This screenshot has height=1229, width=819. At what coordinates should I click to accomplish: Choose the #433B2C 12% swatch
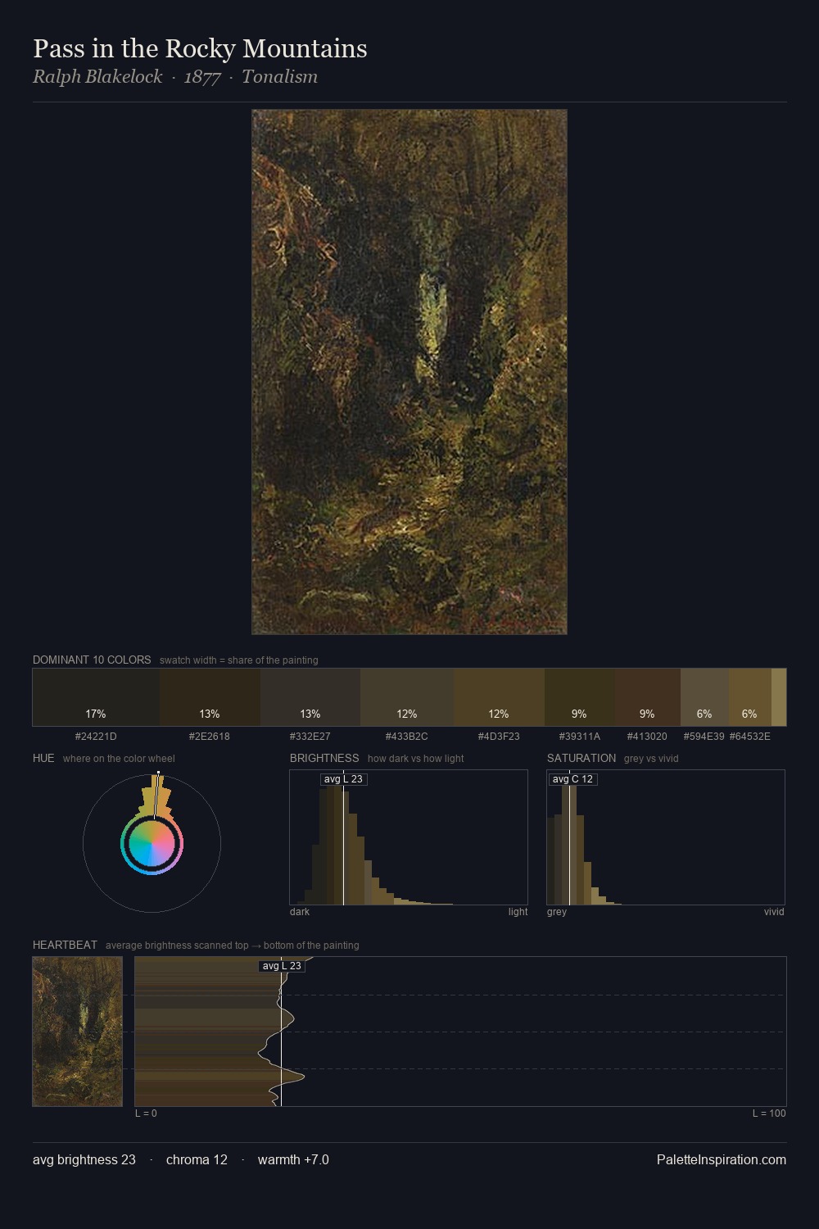click(x=407, y=697)
